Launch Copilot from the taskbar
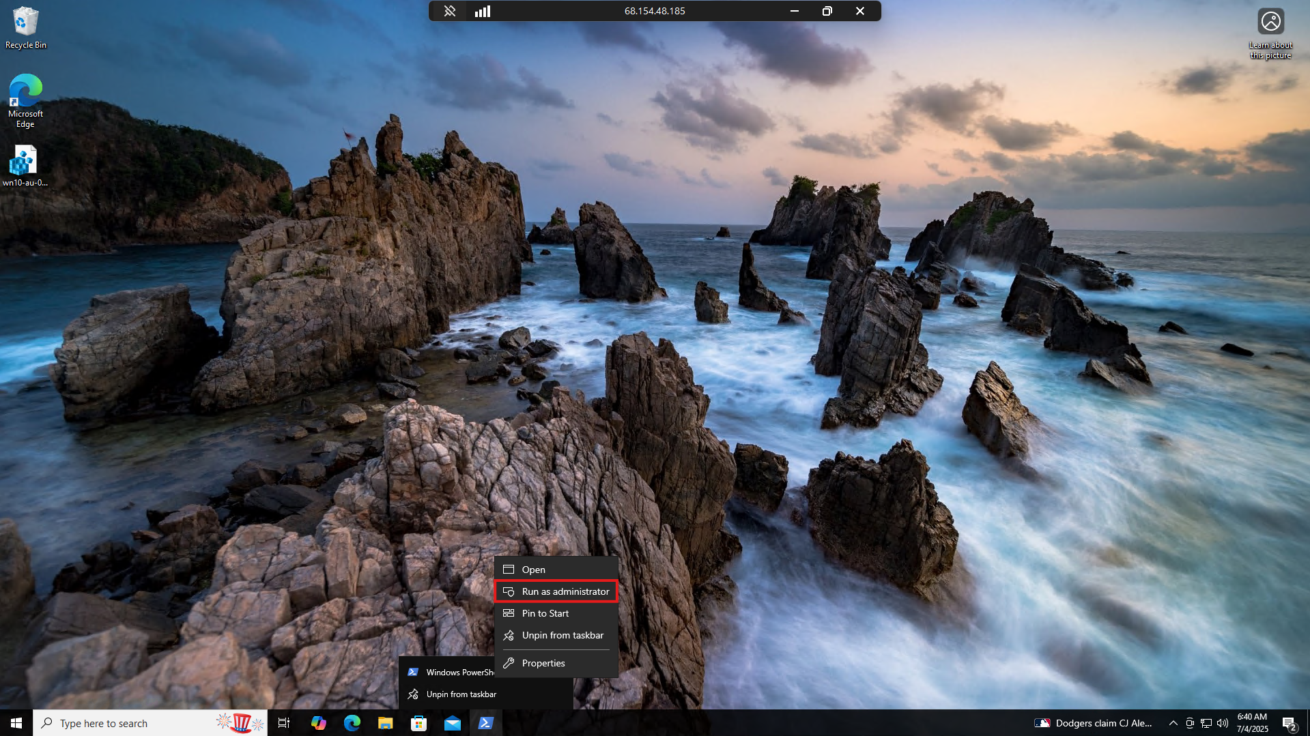Viewport: 1310px width, 736px height. (318, 723)
